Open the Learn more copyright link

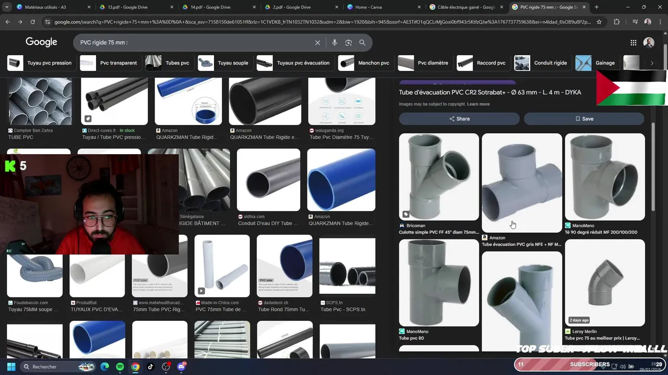478,104
